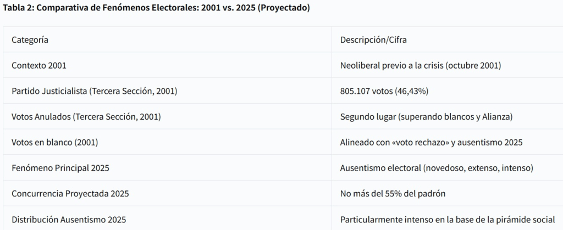Select the 'Concurrencia Proyectada 2025' cell
Screen dimensions: 563x230
click(x=167, y=193)
